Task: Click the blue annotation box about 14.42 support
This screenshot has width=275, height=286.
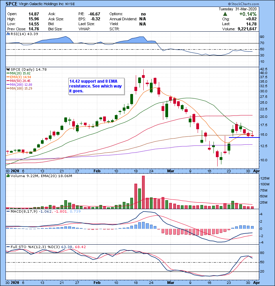Action: 97,86
